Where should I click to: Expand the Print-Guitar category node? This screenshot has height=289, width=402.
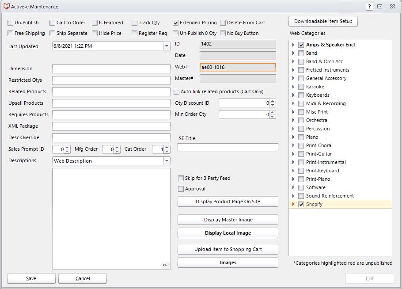(x=293, y=154)
